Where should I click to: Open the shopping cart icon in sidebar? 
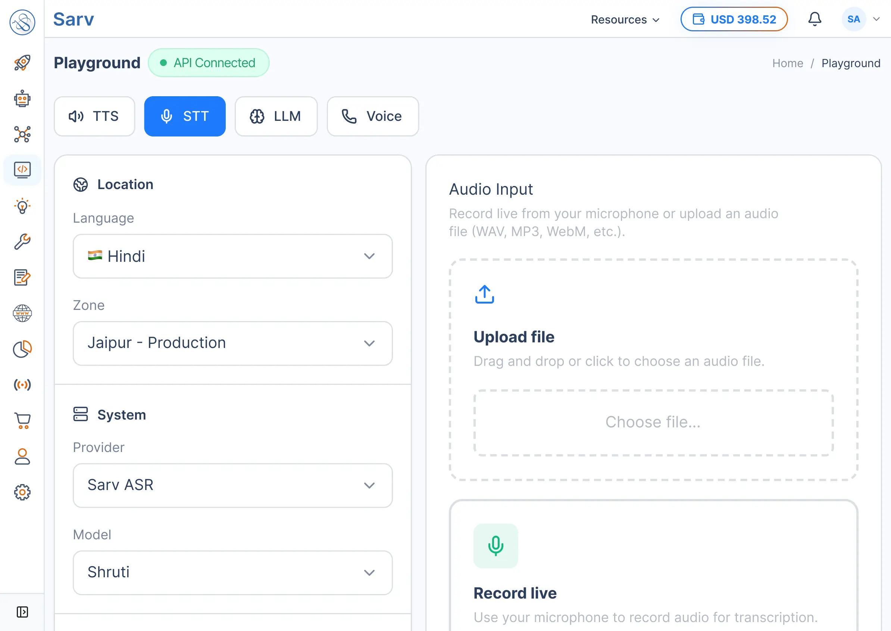(22, 421)
